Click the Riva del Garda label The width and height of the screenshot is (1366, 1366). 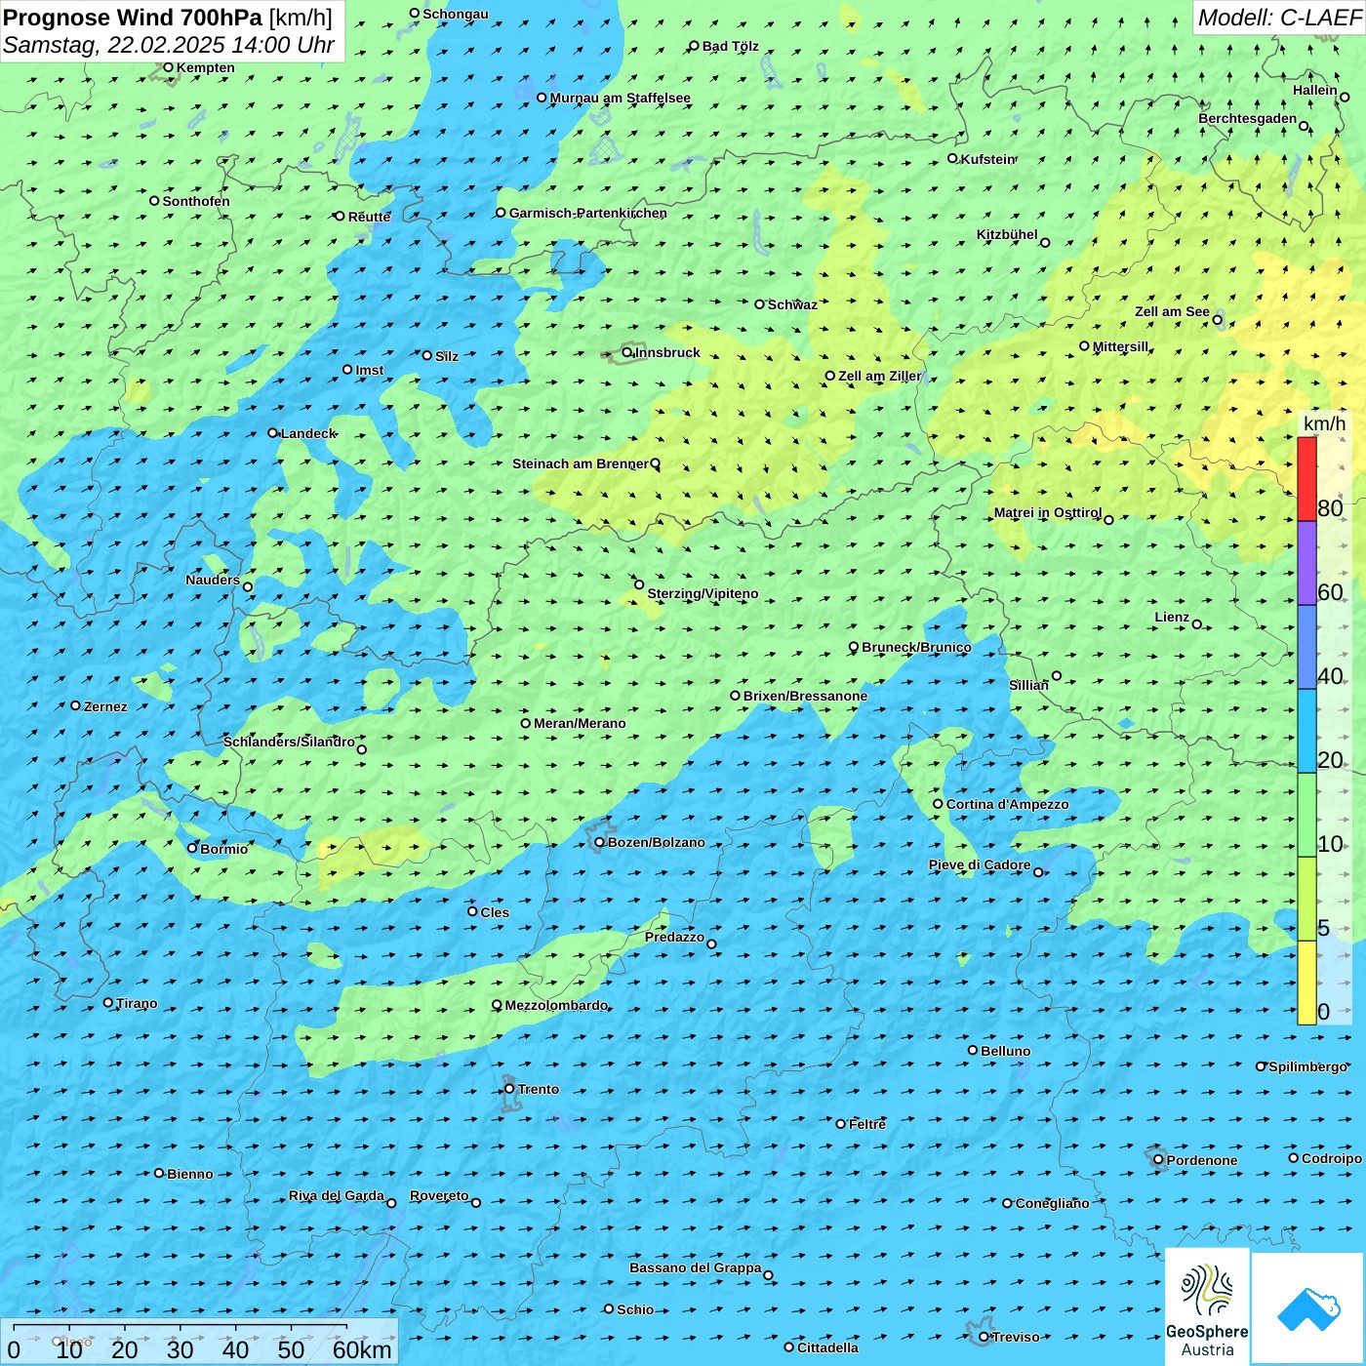click(x=337, y=1195)
